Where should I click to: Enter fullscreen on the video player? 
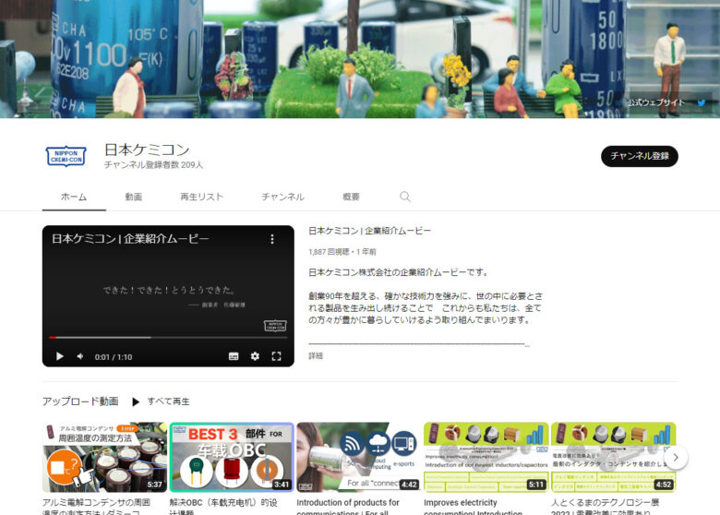tap(276, 356)
